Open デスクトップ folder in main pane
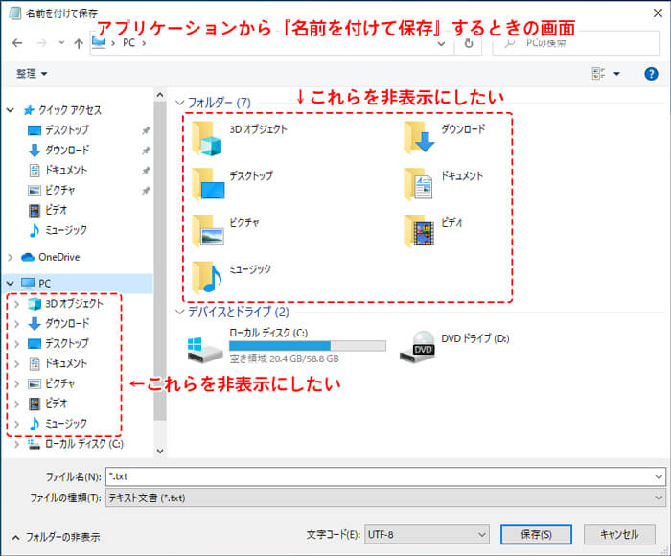Image resolution: width=671 pixels, height=556 pixels. coord(232,184)
